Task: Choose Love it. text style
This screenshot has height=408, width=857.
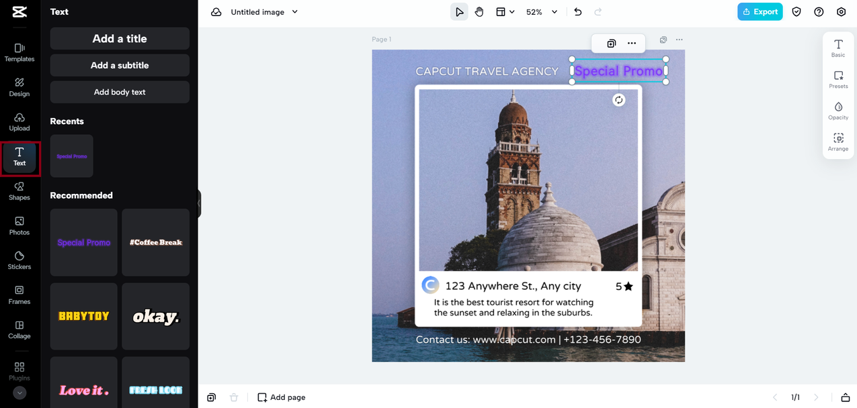Action: pyautogui.click(x=84, y=382)
